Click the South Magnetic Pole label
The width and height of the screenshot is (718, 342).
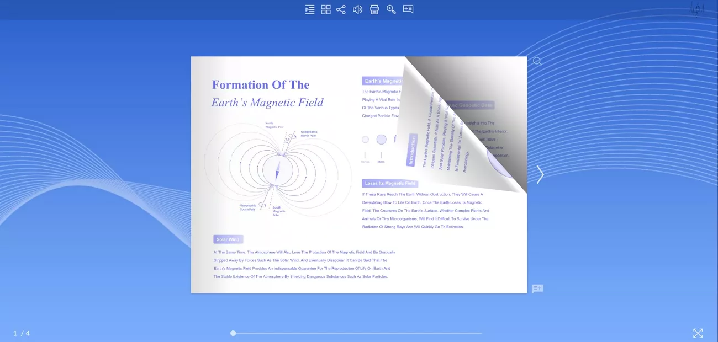[279, 211]
